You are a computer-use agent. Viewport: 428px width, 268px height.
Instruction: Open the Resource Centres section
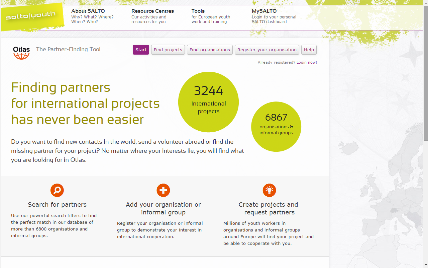point(152,11)
